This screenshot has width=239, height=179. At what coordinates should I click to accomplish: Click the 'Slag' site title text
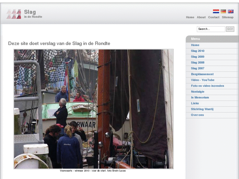click(x=30, y=12)
